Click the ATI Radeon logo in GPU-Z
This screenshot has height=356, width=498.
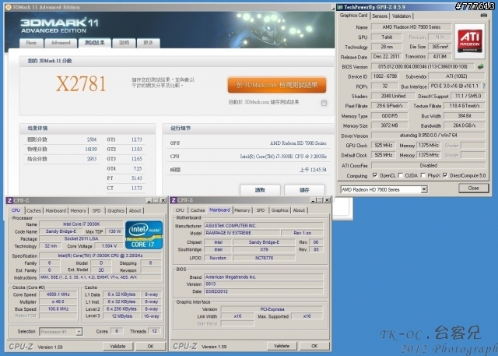470,41
